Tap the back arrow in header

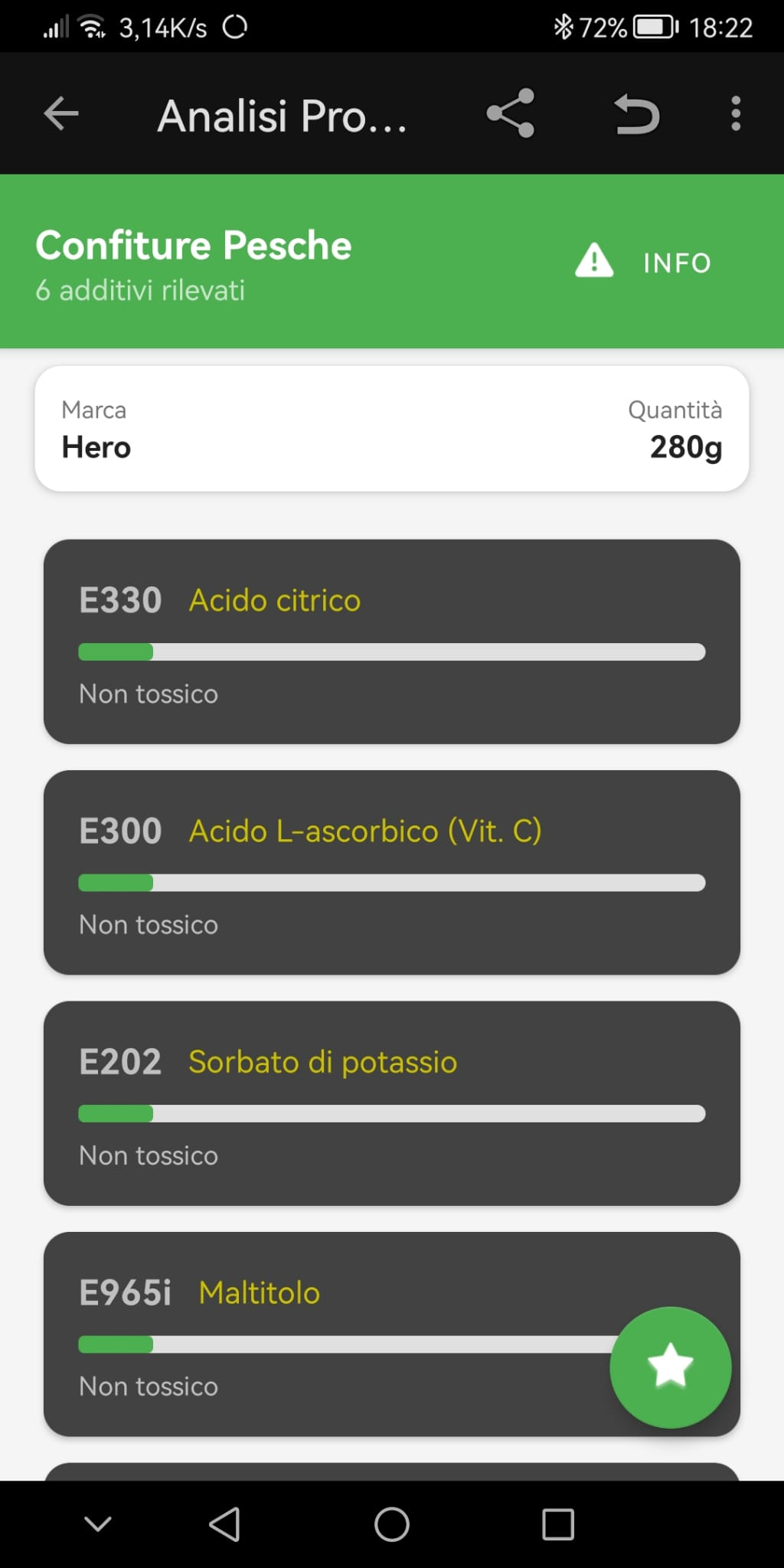click(x=61, y=114)
